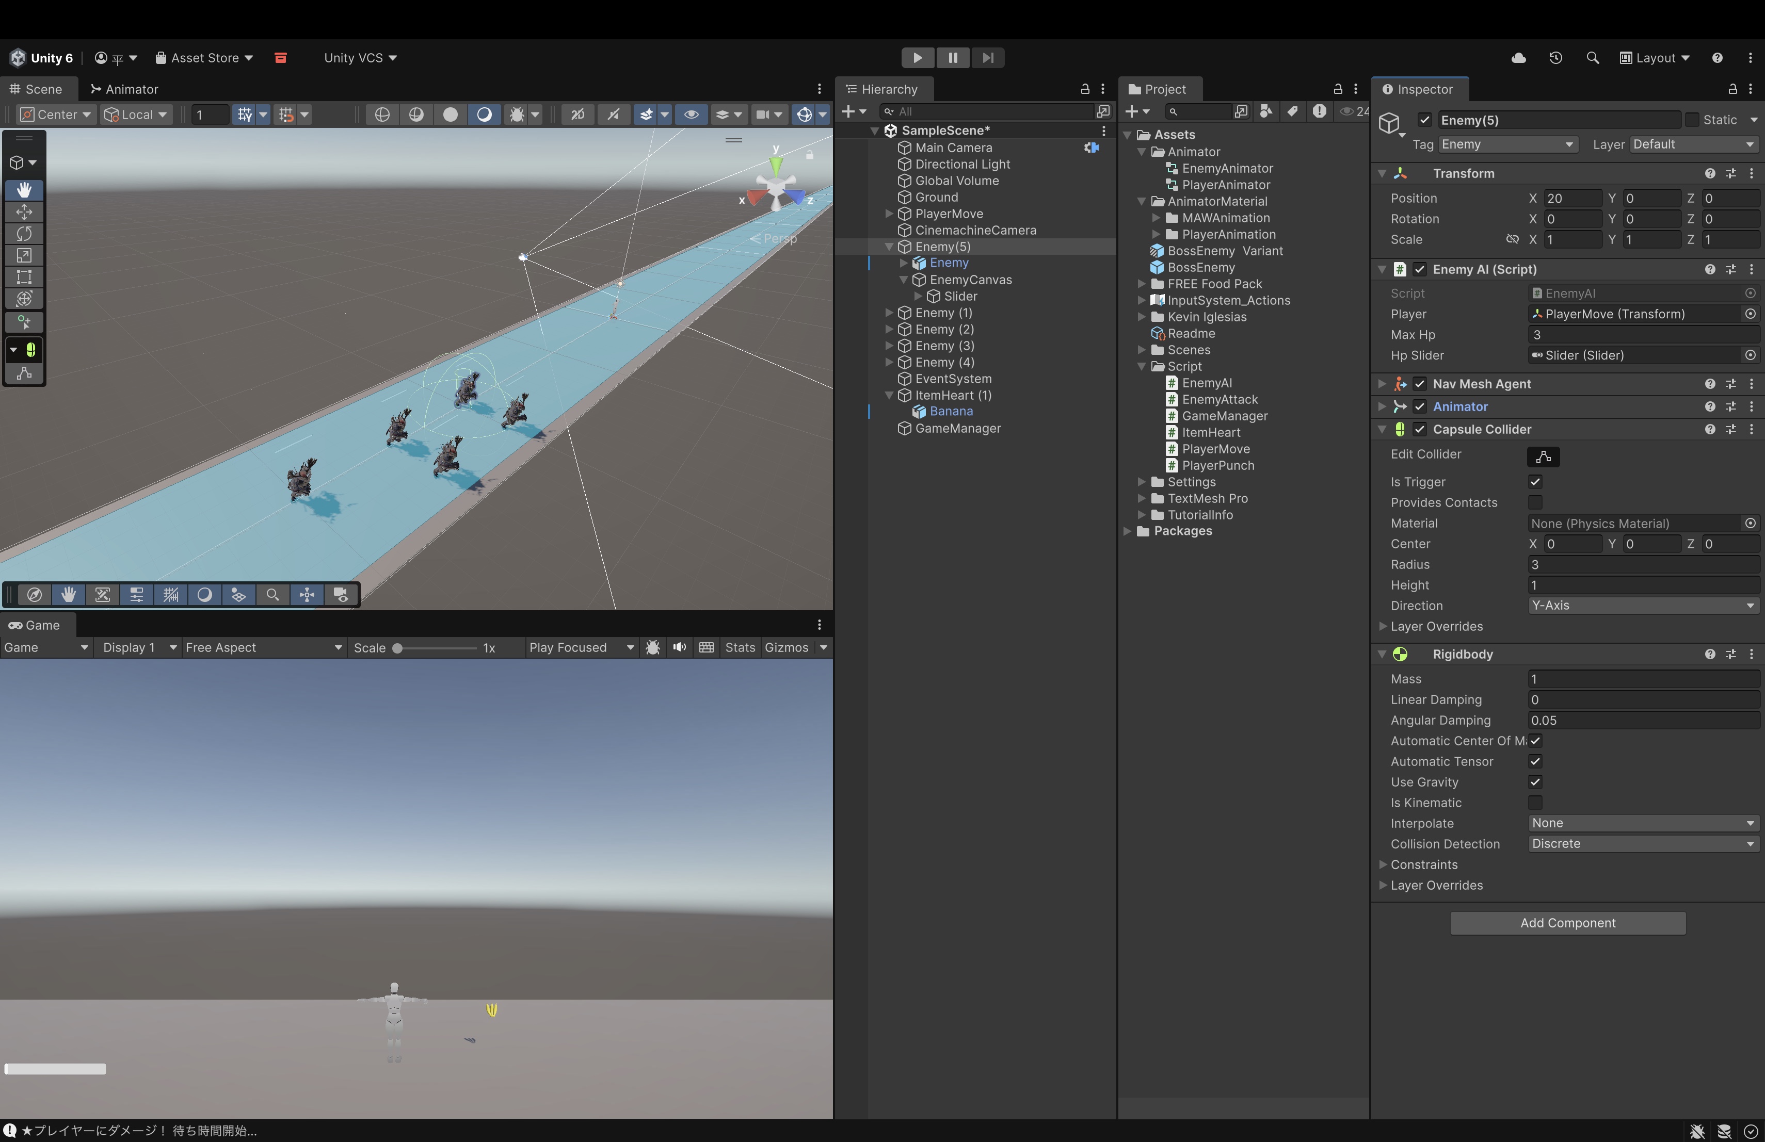Click the Pause button
The width and height of the screenshot is (1765, 1142).
(x=953, y=58)
